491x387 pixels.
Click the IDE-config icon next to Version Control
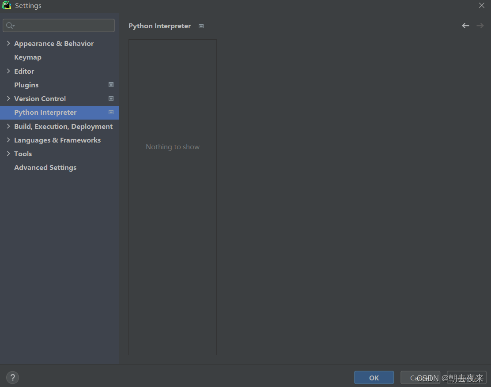111,98
